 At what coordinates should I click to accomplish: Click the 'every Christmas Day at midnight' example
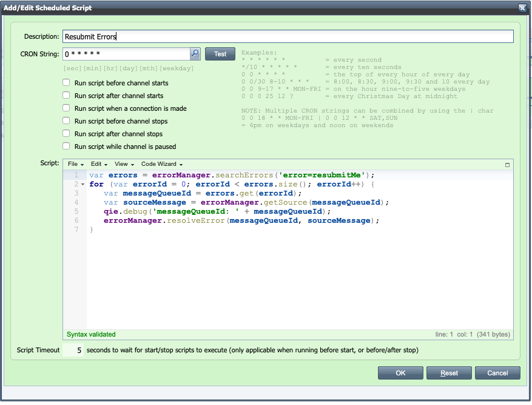(349, 96)
